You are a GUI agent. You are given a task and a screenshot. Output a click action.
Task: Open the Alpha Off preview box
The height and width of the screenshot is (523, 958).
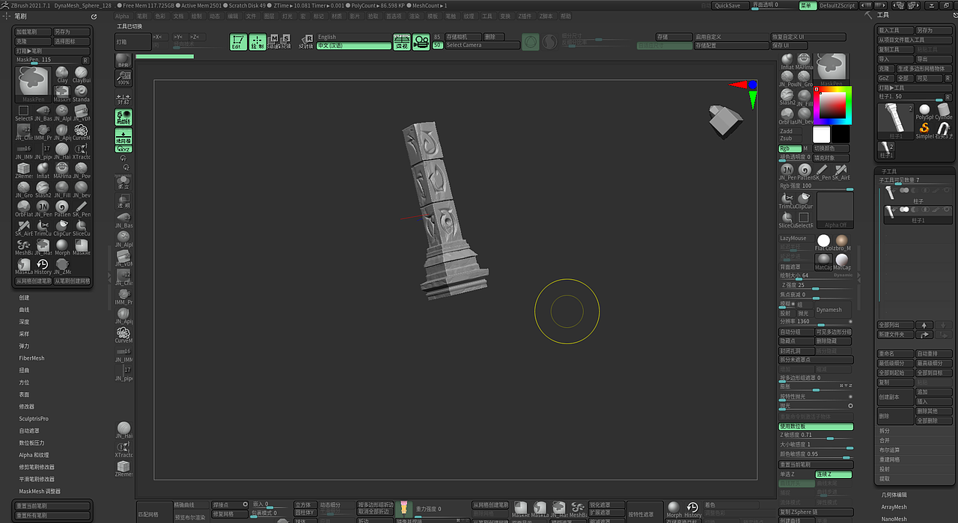(835, 211)
